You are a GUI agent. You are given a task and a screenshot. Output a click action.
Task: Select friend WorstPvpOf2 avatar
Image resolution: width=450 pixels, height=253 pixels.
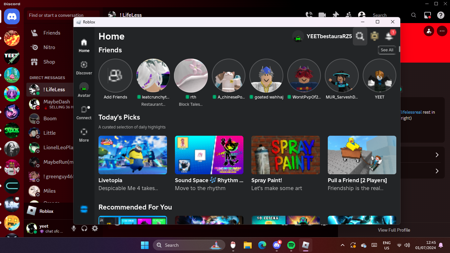coord(304,75)
